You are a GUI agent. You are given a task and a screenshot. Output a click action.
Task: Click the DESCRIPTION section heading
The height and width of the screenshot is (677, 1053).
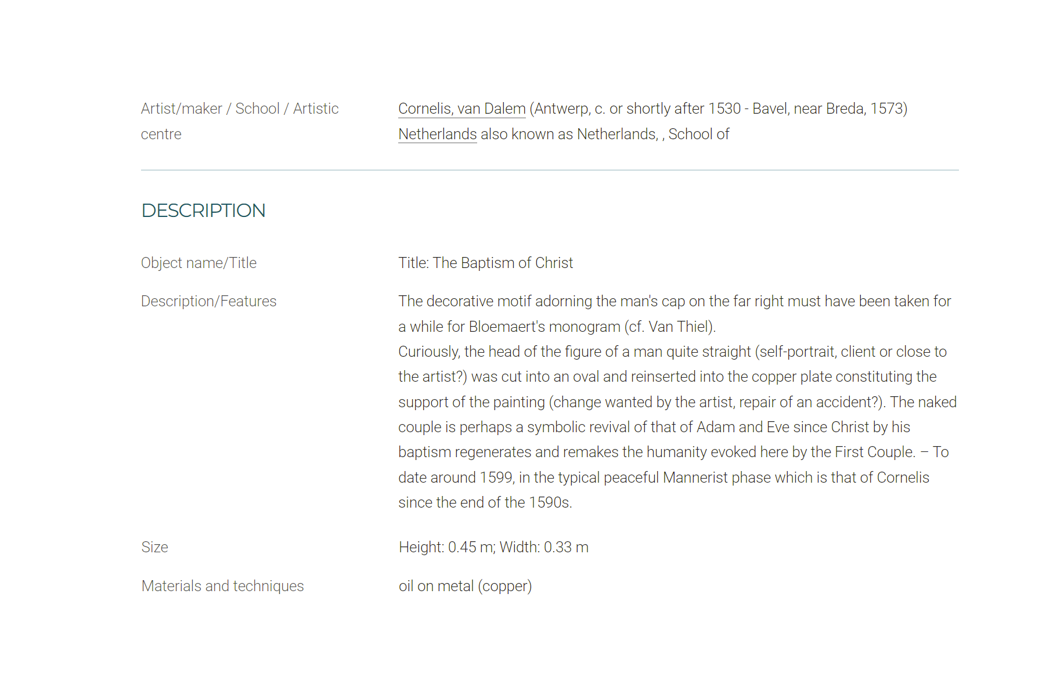click(203, 210)
